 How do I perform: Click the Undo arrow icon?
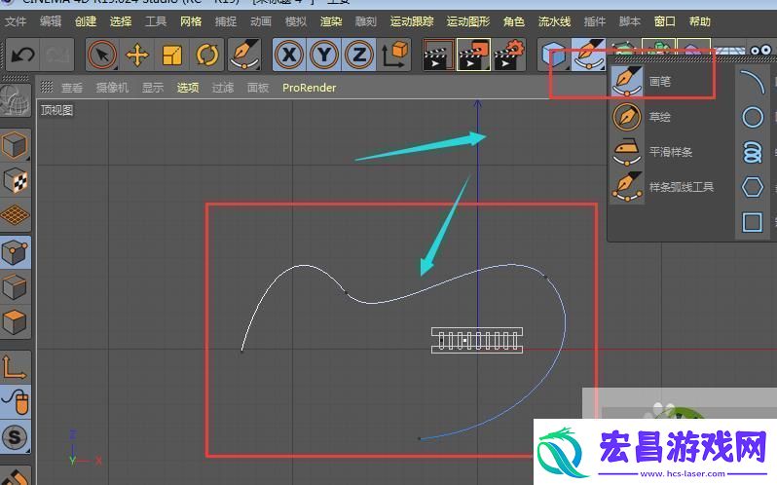[21, 55]
